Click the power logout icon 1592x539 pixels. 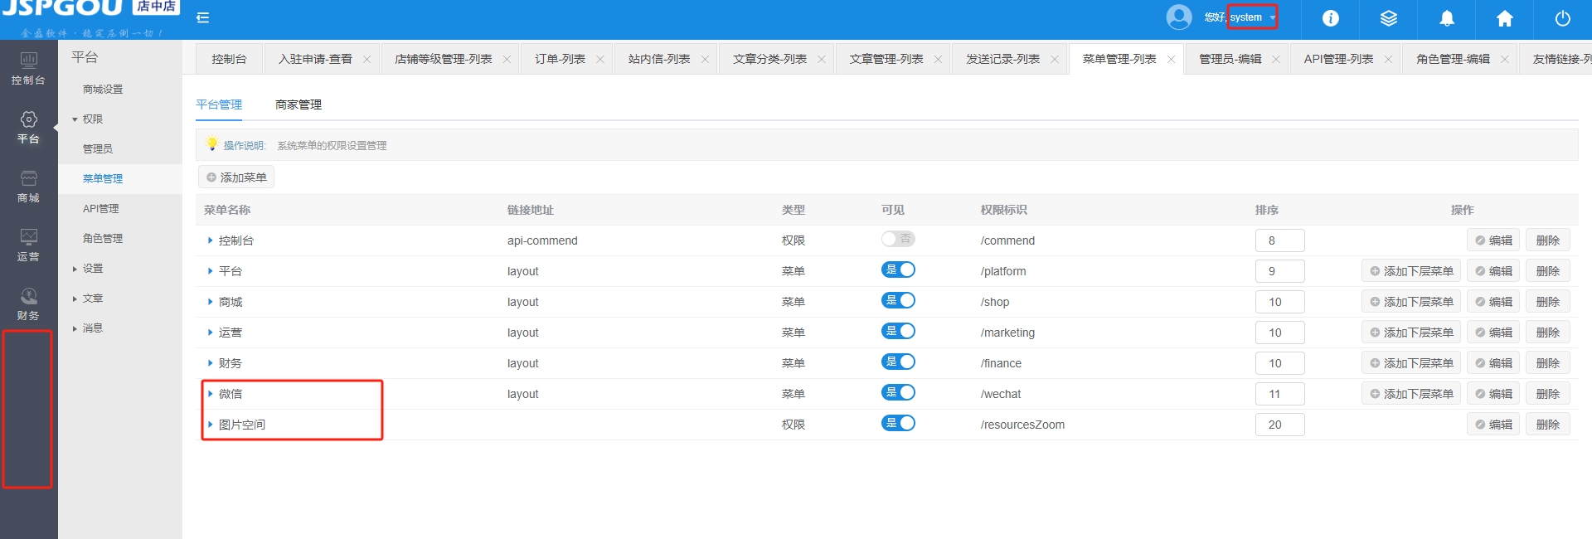coord(1562,18)
